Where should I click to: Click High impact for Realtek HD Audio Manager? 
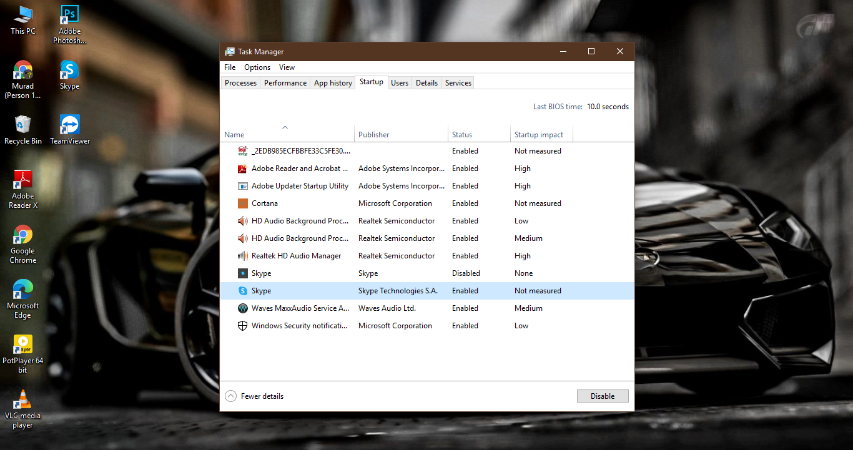523,256
